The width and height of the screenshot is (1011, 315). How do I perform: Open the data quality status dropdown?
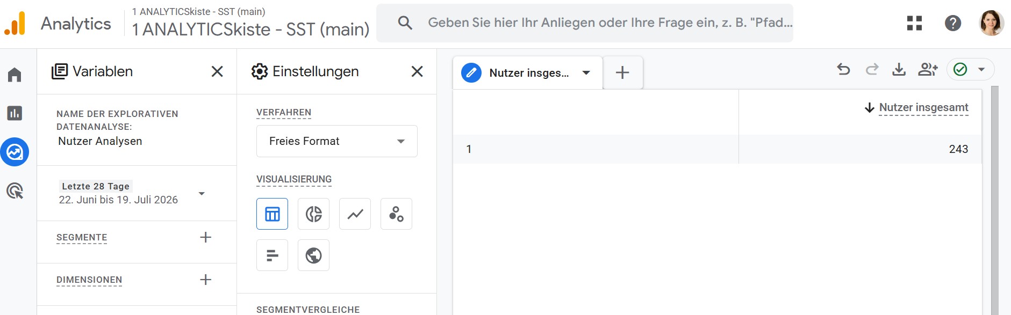click(981, 69)
